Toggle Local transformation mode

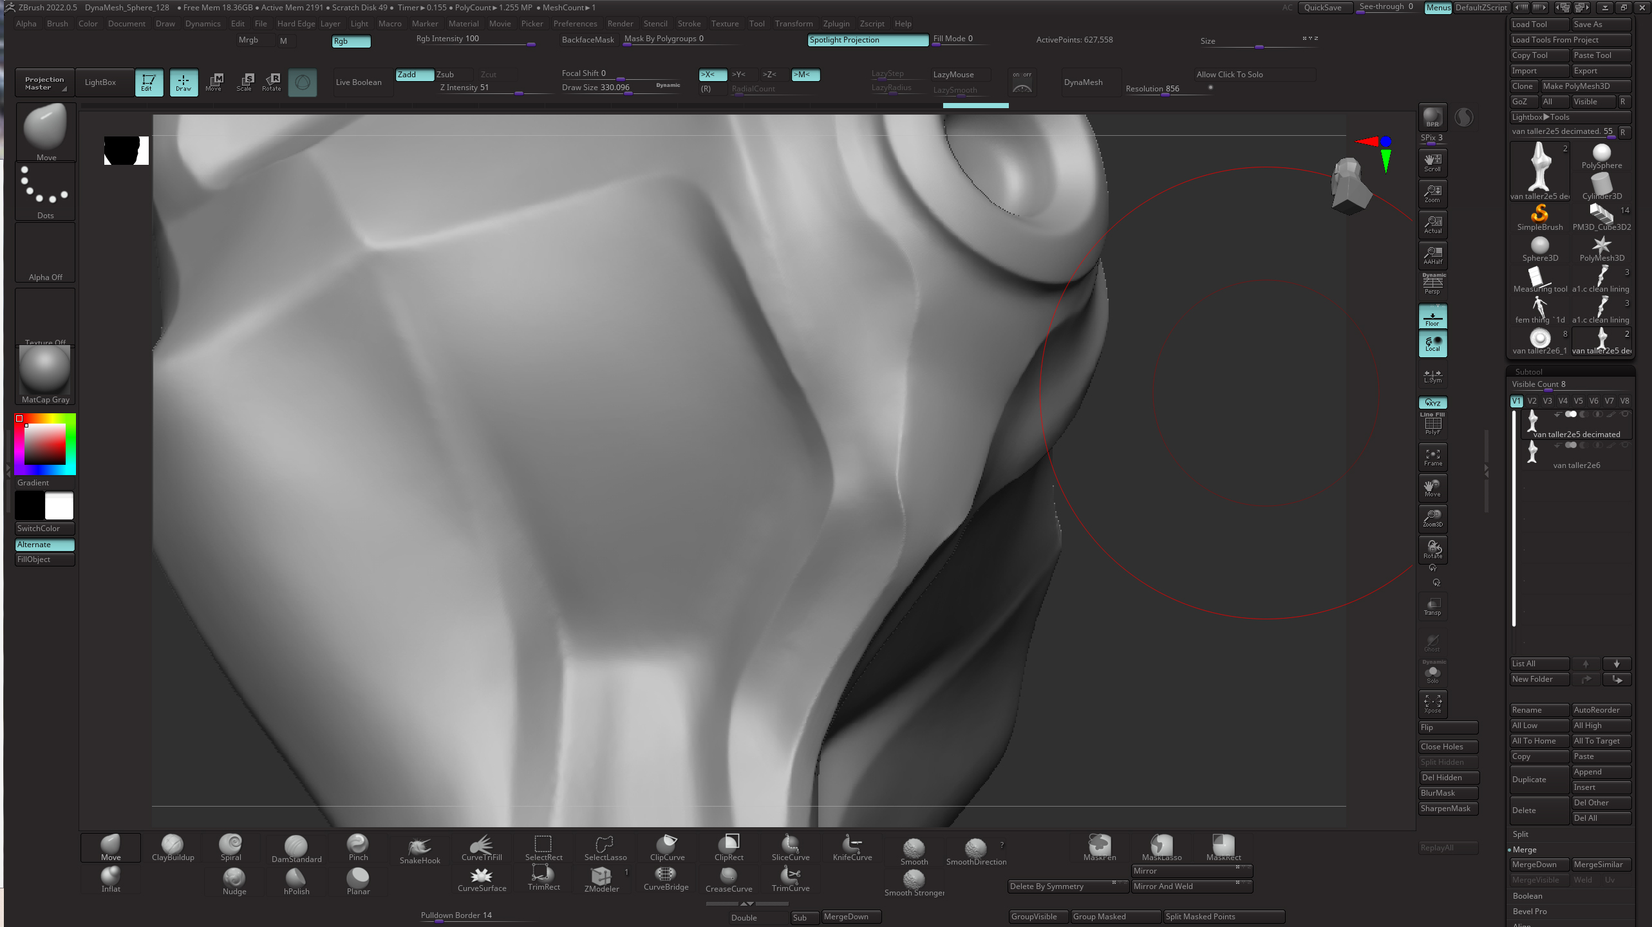coord(1432,343)
